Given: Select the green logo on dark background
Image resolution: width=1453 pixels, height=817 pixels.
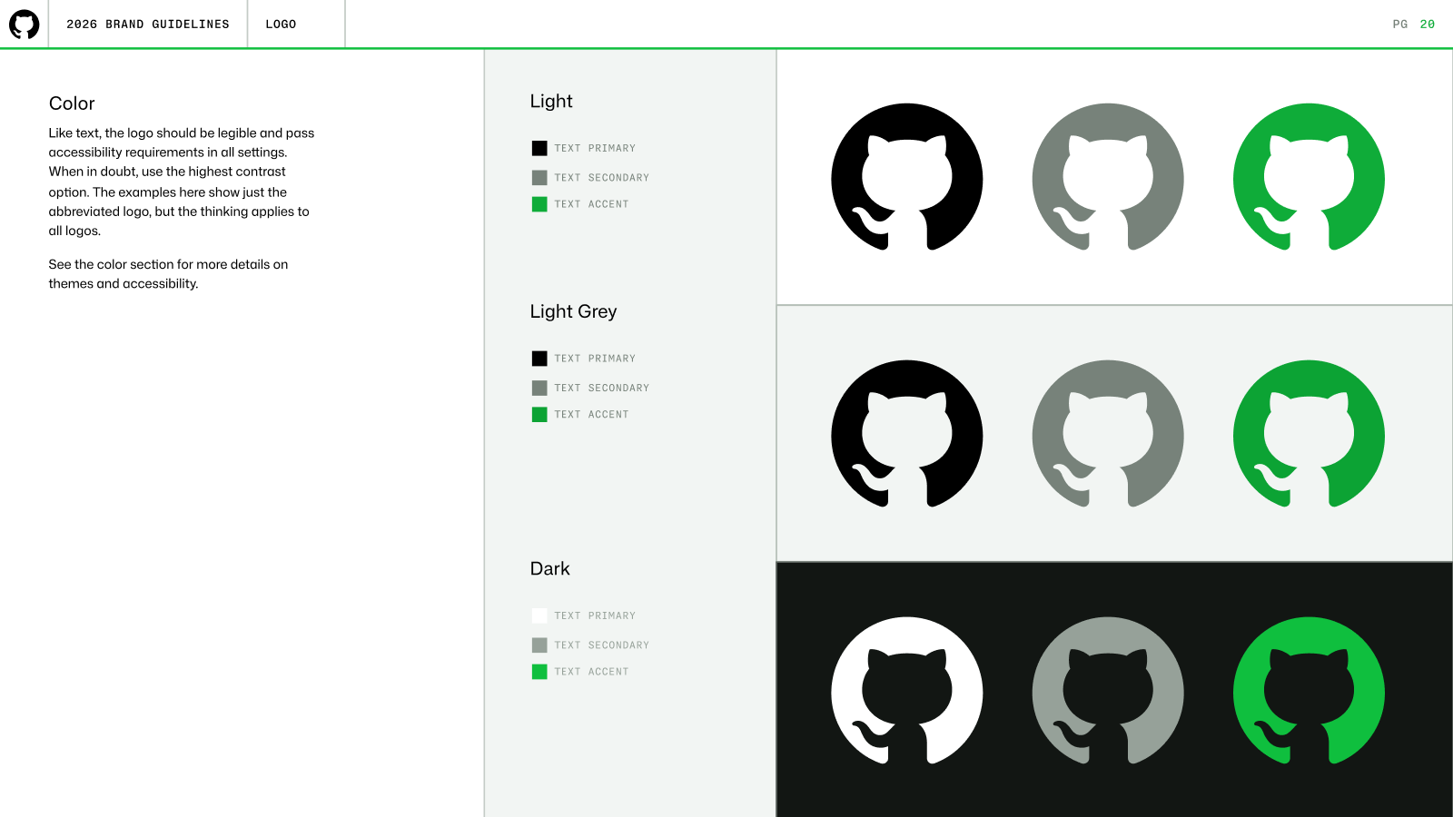Looking at the screenshot, I should tap(1309, 692).
